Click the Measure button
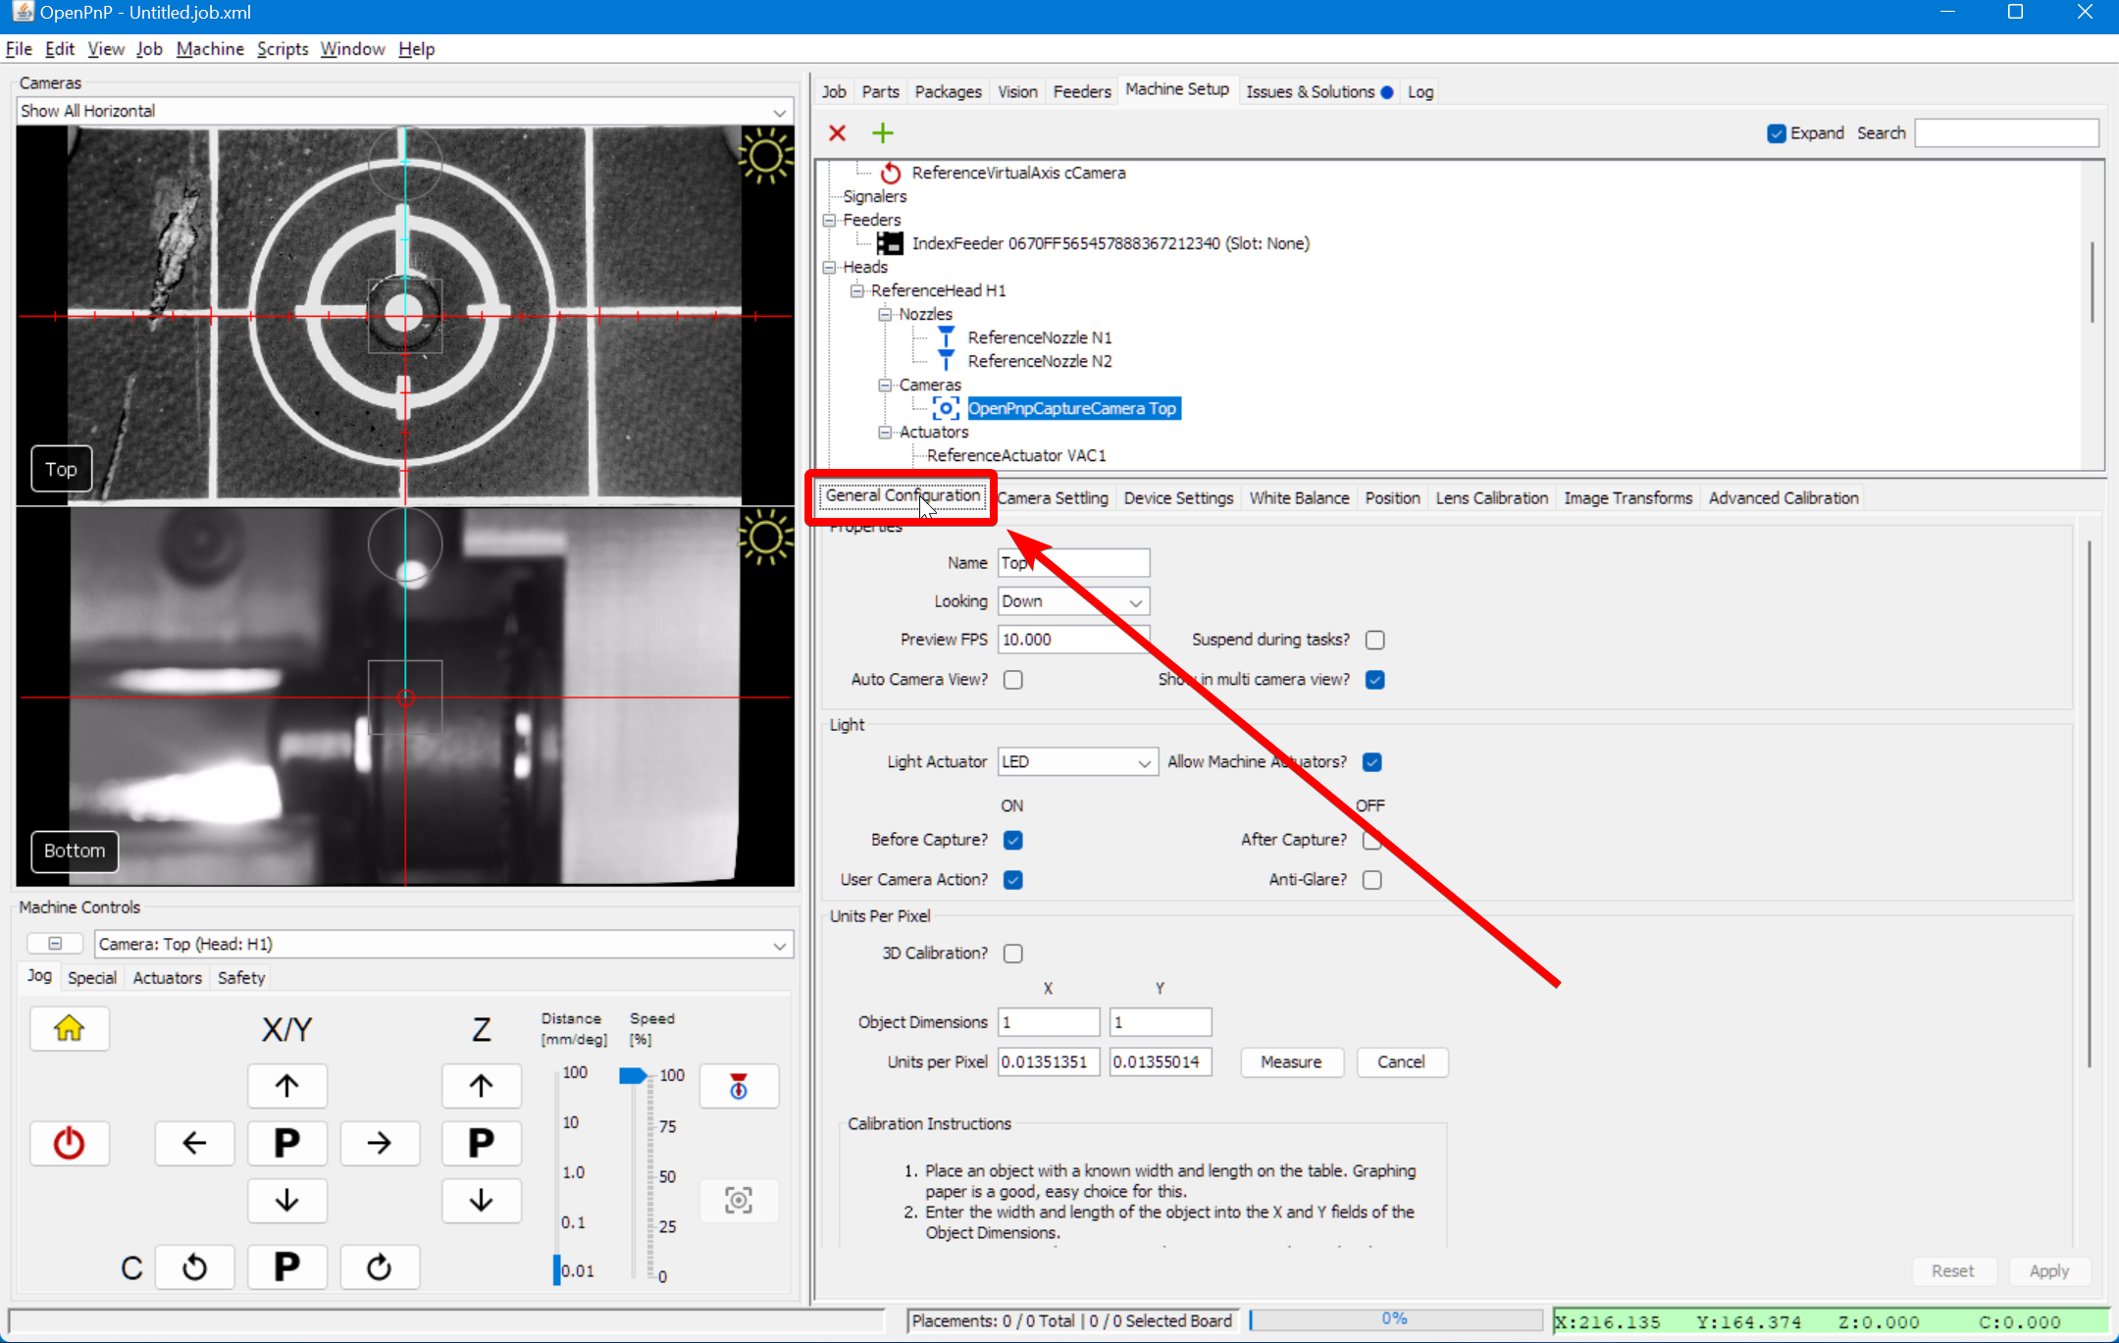Image resolution: width=2119 pixels, height=1343 pixels. [x=1290, y=1061]
